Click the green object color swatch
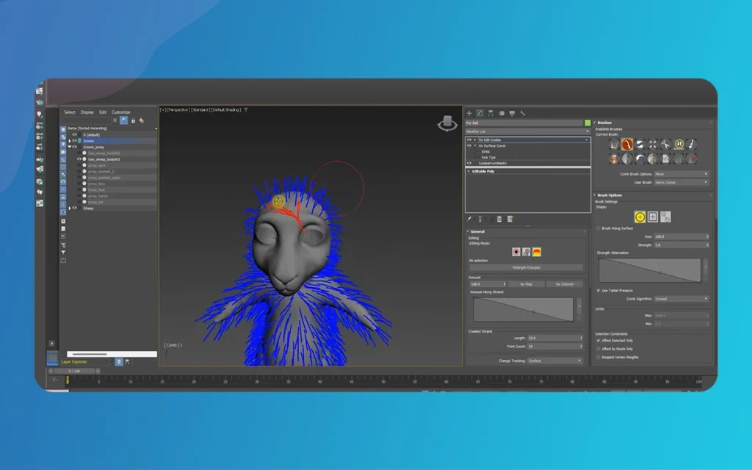Image resolution: width=752 pixels, height=470 pixels. click(587, 123)
